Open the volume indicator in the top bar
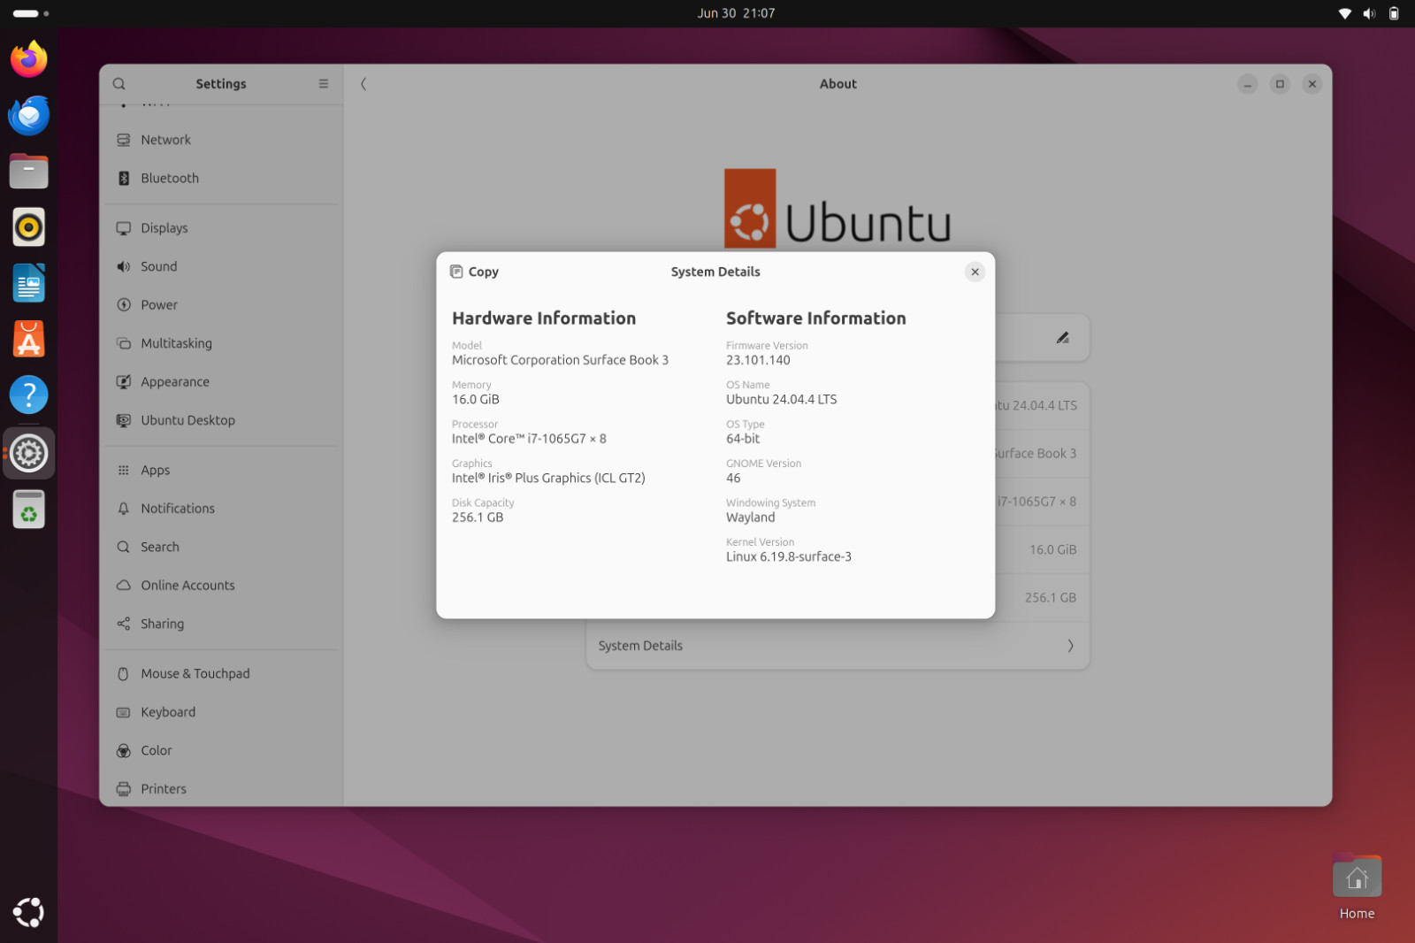The image size is (1415, 943). click(1369, 13)
